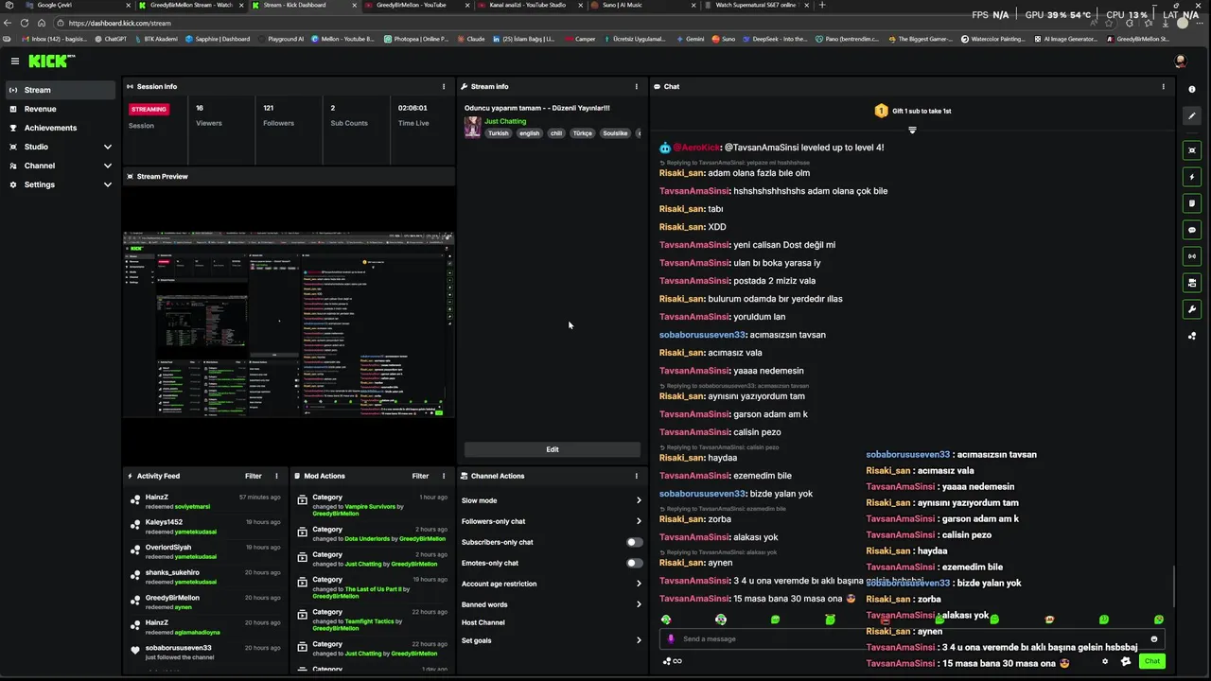The height and width of the screenshot is (681, 1211).
Task: Open Activity Feed options menu
Action: tap(276, 476)
